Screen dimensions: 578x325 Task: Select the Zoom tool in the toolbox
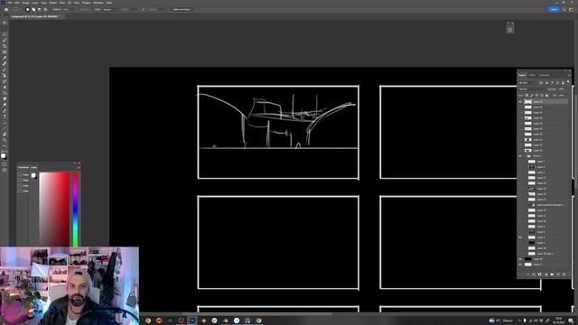click(x=5, y=141)
